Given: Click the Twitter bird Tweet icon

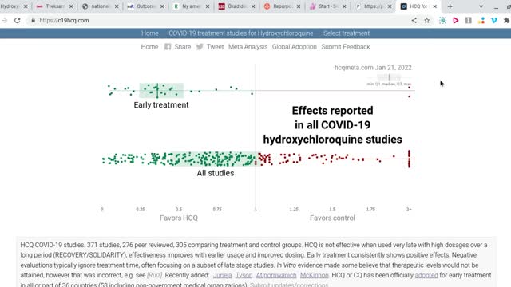Looking at the screenshot, I should (x=200, y=47).
